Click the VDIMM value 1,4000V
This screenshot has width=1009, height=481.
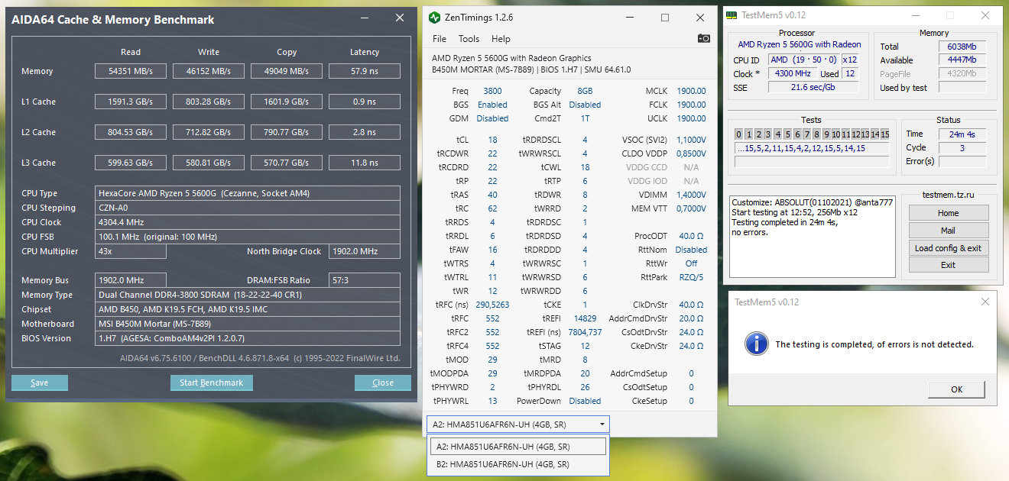click(x=691, y=195)
